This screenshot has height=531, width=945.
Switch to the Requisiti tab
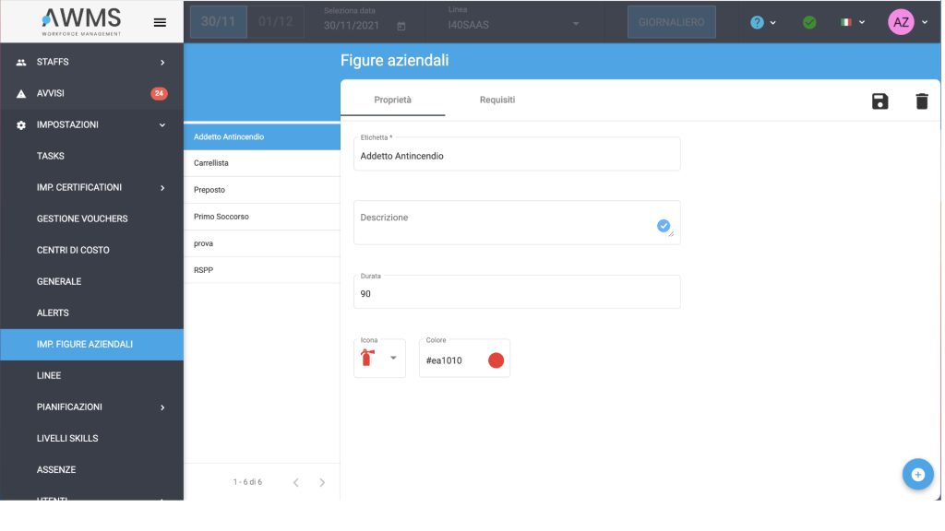coord(497,100)
